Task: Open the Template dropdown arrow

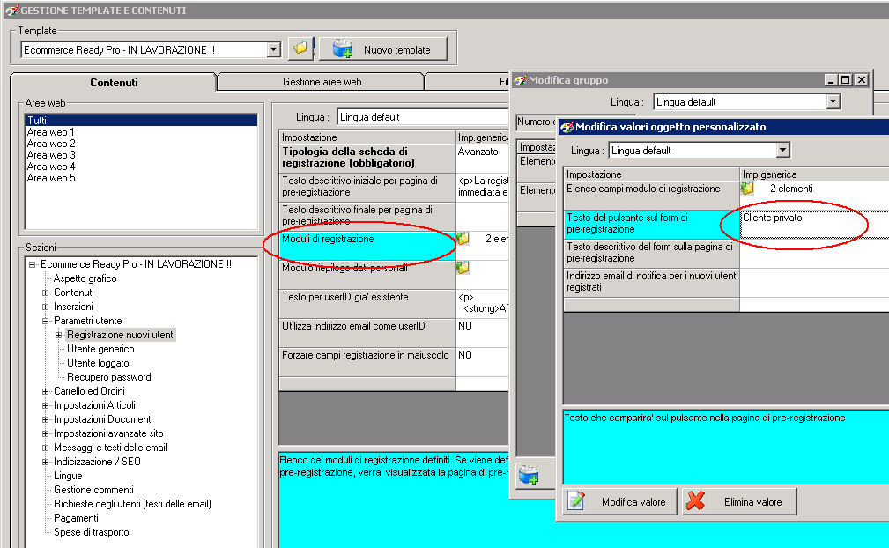Action: click(274, 49)
